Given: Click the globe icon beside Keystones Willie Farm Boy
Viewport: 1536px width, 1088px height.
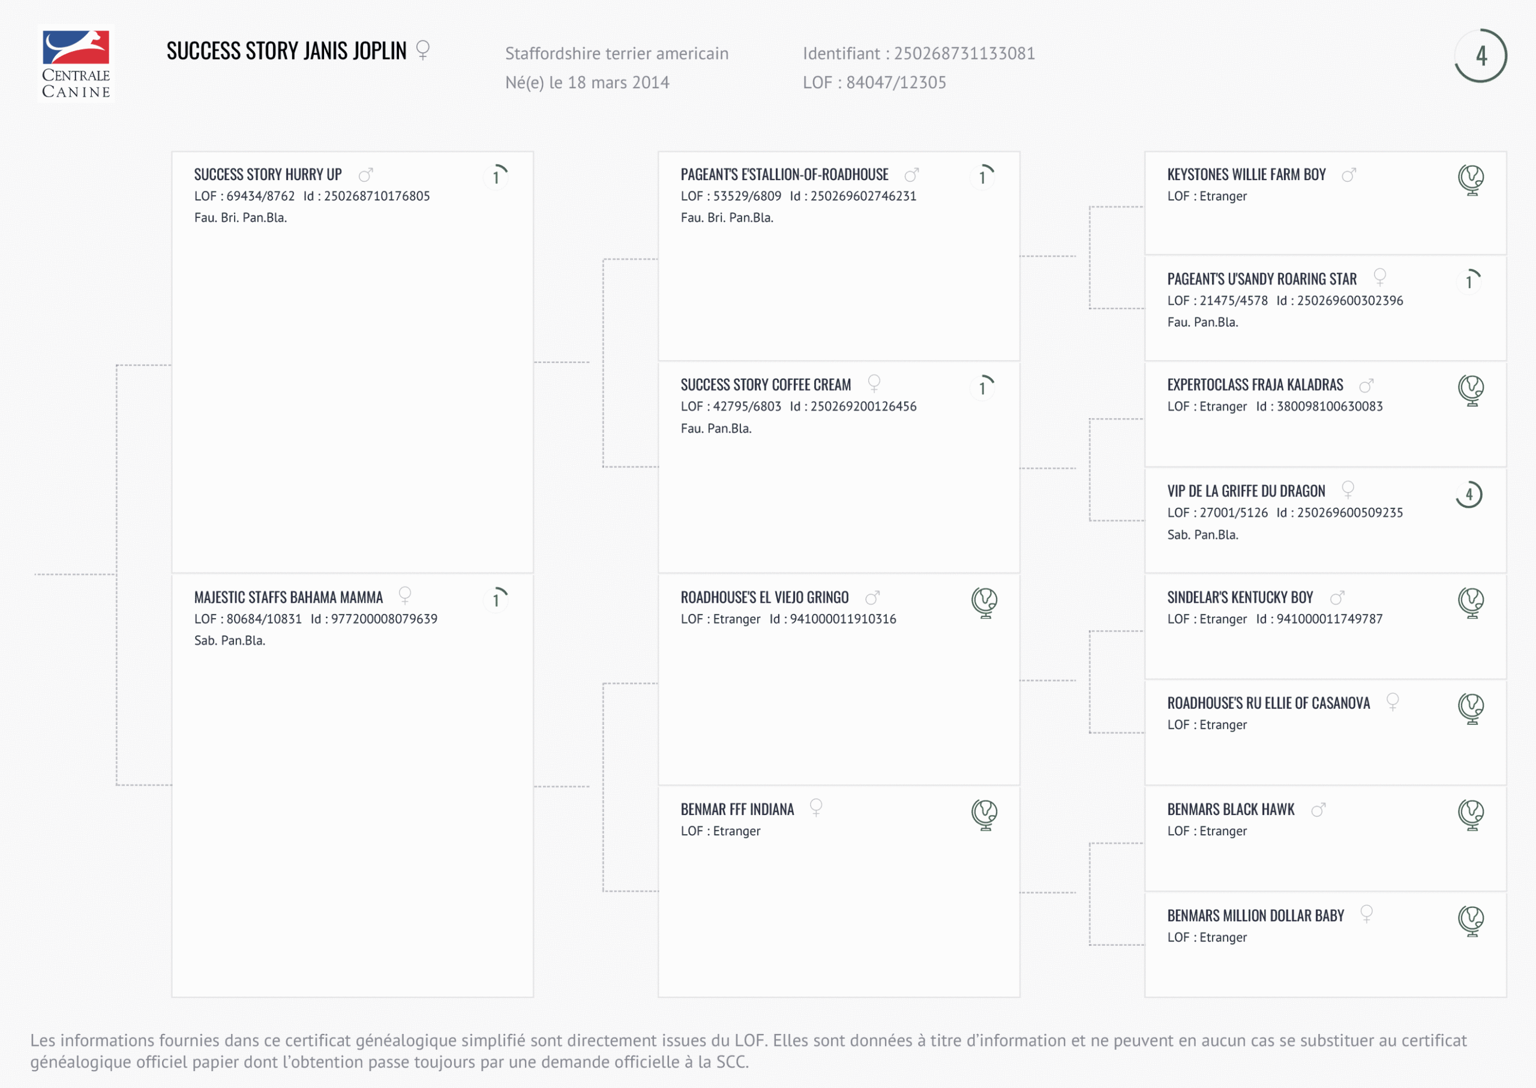Looking at the screenshot, I should [x=1471, y=179].
